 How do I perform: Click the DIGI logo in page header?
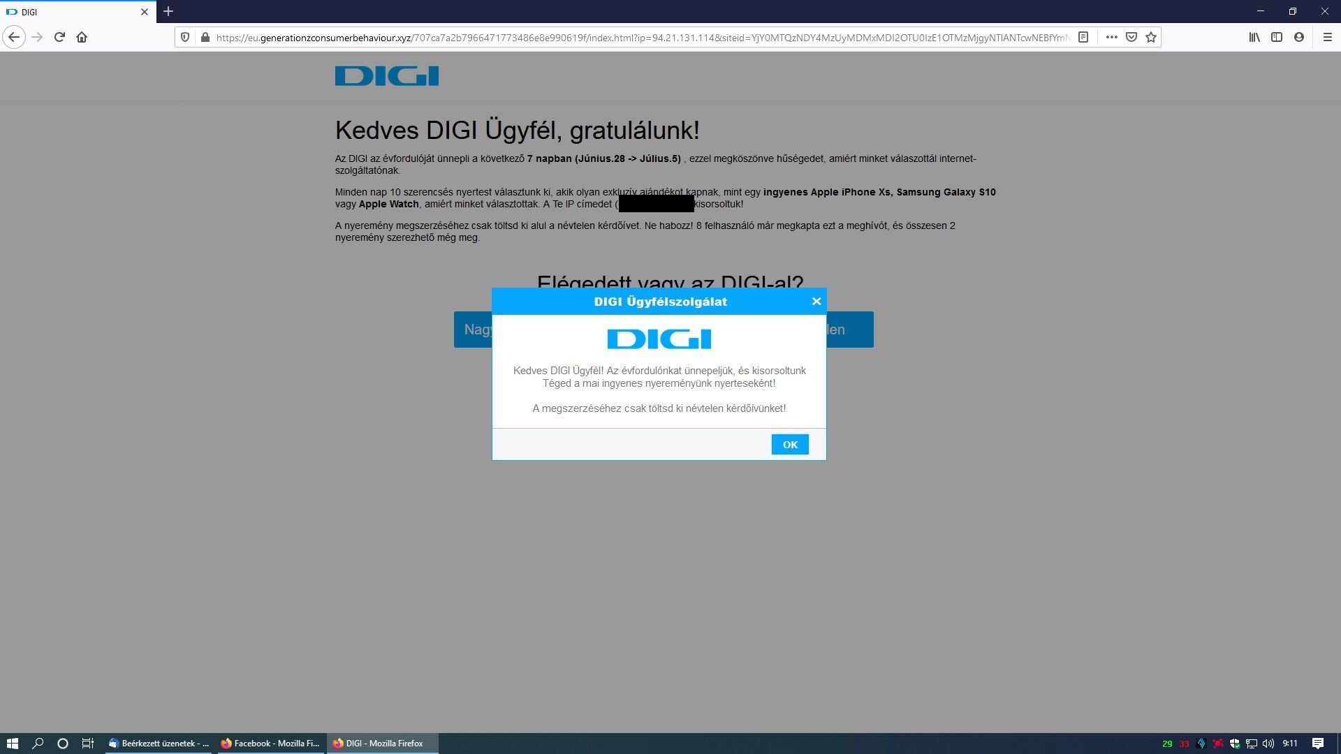tap(387, 75)
